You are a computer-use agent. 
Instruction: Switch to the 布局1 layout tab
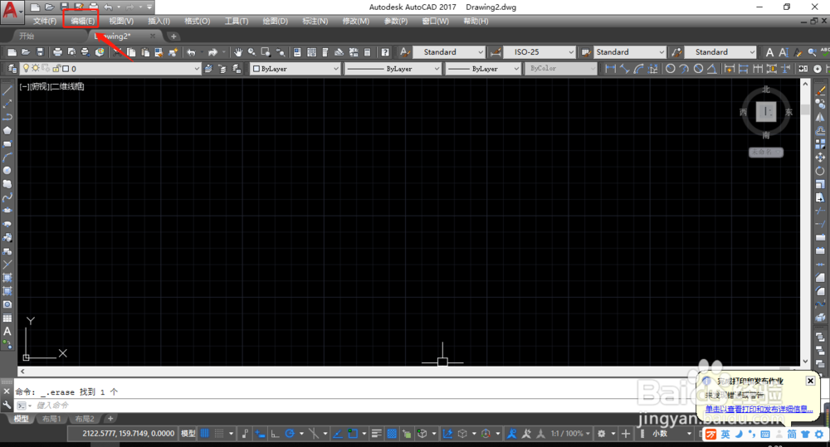51,419
